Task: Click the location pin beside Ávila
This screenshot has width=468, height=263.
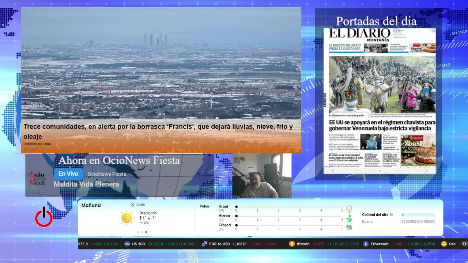Action: point(132,205)
